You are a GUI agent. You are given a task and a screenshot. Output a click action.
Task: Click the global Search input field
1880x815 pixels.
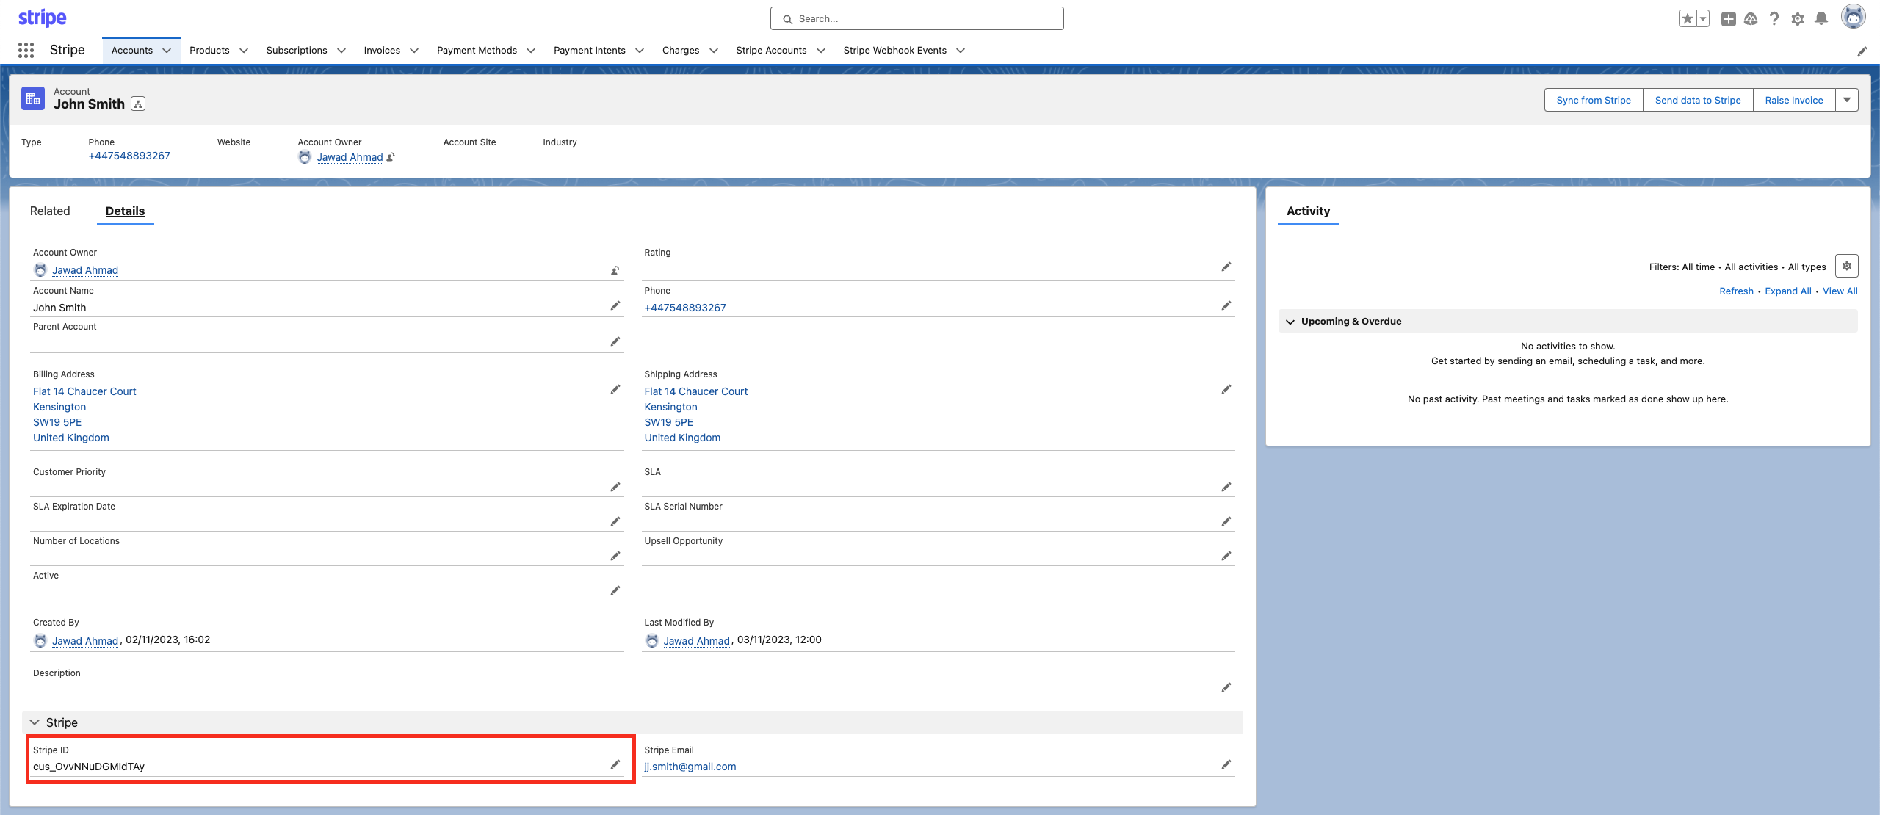(x=916, y=19)
